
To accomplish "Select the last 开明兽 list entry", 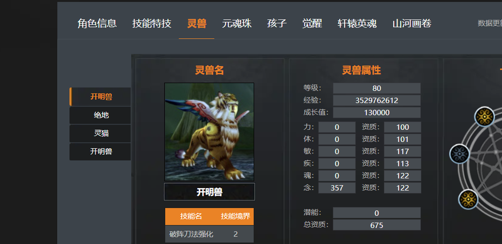I will pos(100,152).
